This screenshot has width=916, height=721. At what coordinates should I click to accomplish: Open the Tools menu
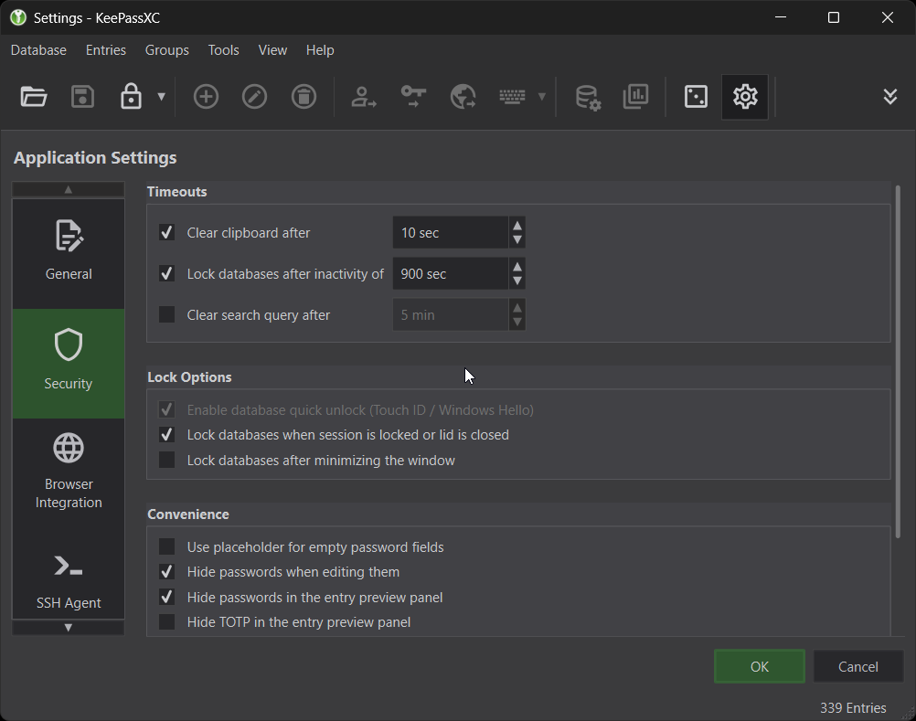point(224,50)
